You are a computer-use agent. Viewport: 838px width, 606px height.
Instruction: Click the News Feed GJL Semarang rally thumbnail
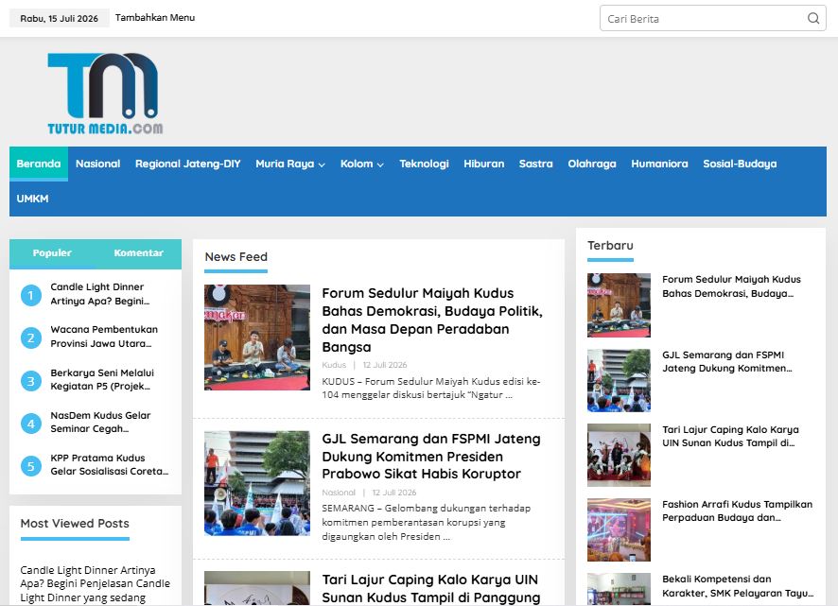pos(257,483)
